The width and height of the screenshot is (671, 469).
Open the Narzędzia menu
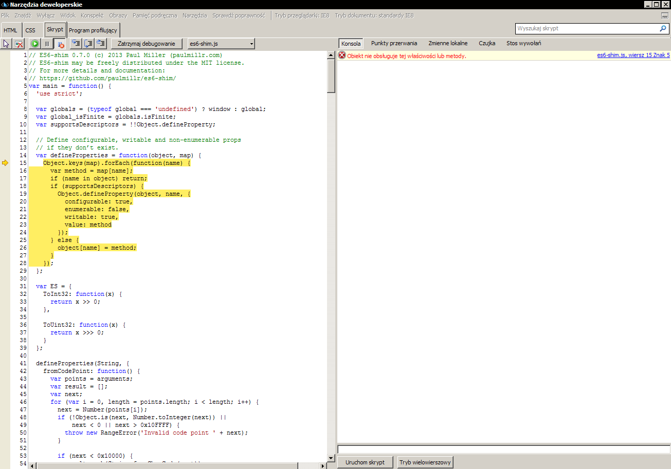[195, 15]
